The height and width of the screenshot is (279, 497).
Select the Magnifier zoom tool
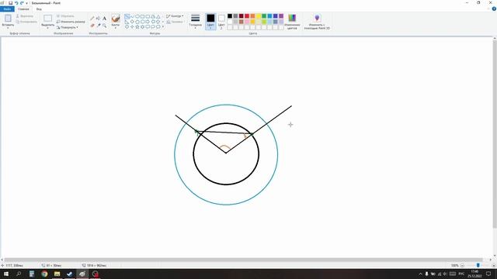click(104, 26)
